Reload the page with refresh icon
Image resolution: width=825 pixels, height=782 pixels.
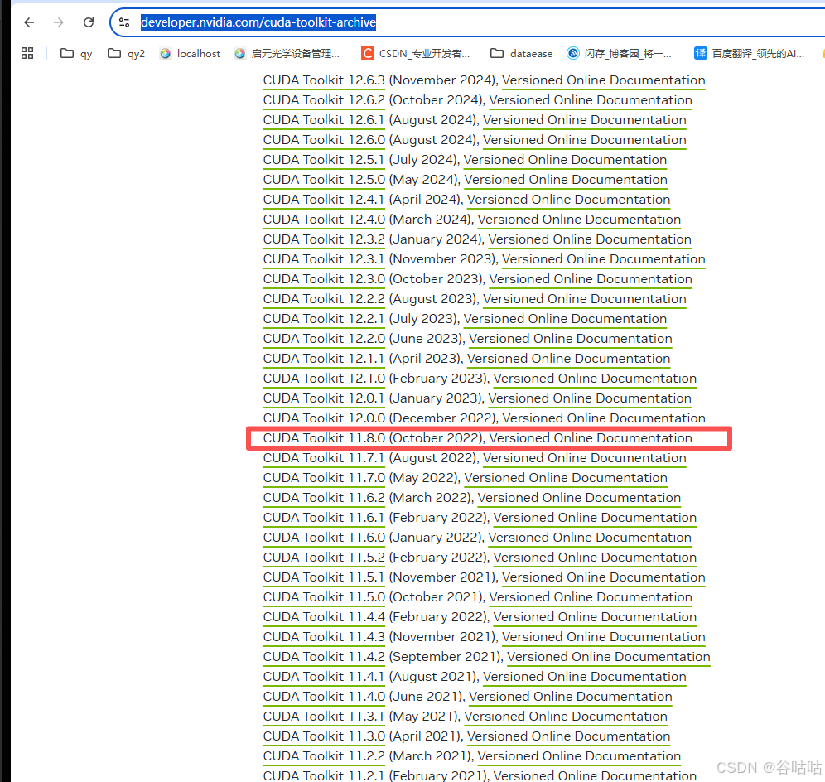tap(89, 22)
